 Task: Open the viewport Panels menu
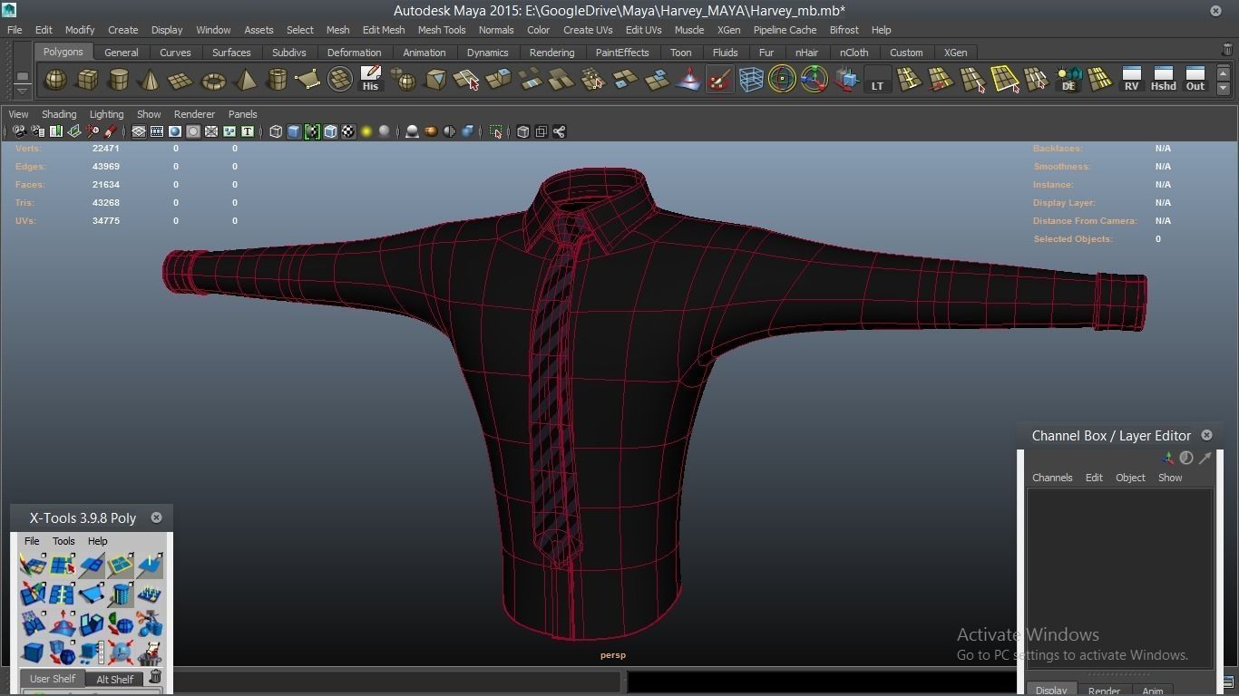pyautogui.click(x=243, y=114)
